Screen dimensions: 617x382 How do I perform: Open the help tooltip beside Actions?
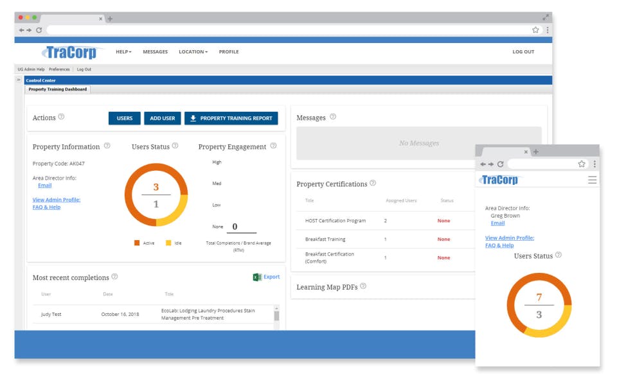[61, 117]
